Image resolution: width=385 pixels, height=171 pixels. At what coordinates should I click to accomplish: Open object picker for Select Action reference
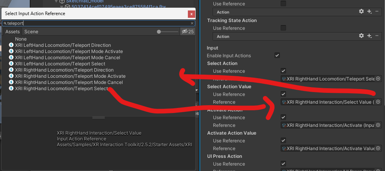[x=378, y=79]
